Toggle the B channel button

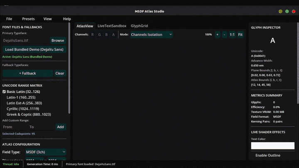pos(106,34)
